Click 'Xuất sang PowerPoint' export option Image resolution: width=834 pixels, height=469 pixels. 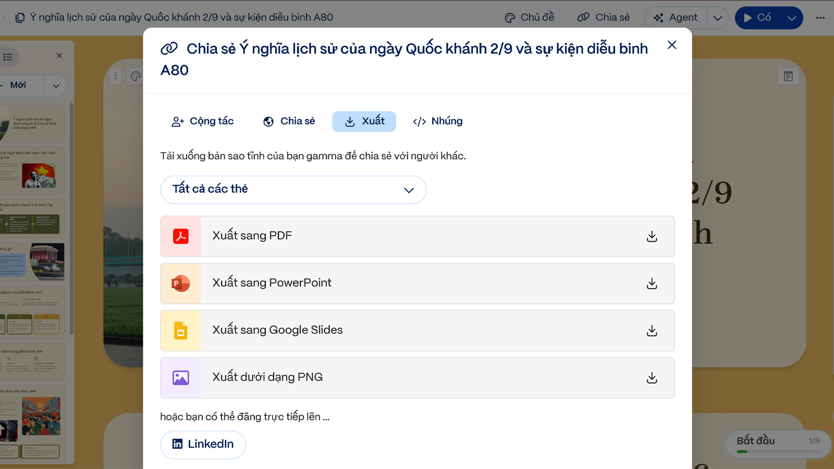(417, 283)
